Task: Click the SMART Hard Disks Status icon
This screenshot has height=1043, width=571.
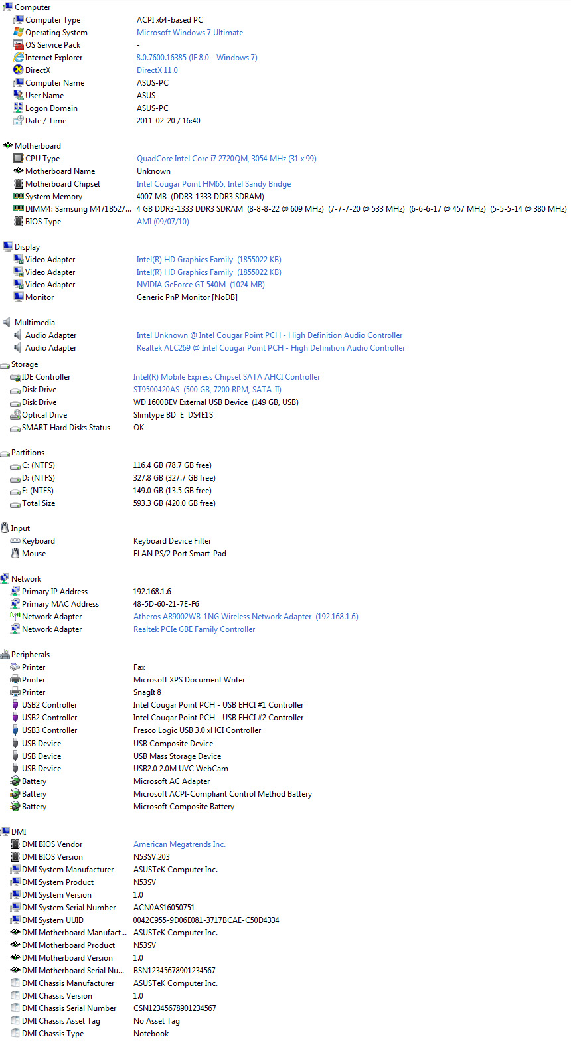Action: (x=15, y=428)
